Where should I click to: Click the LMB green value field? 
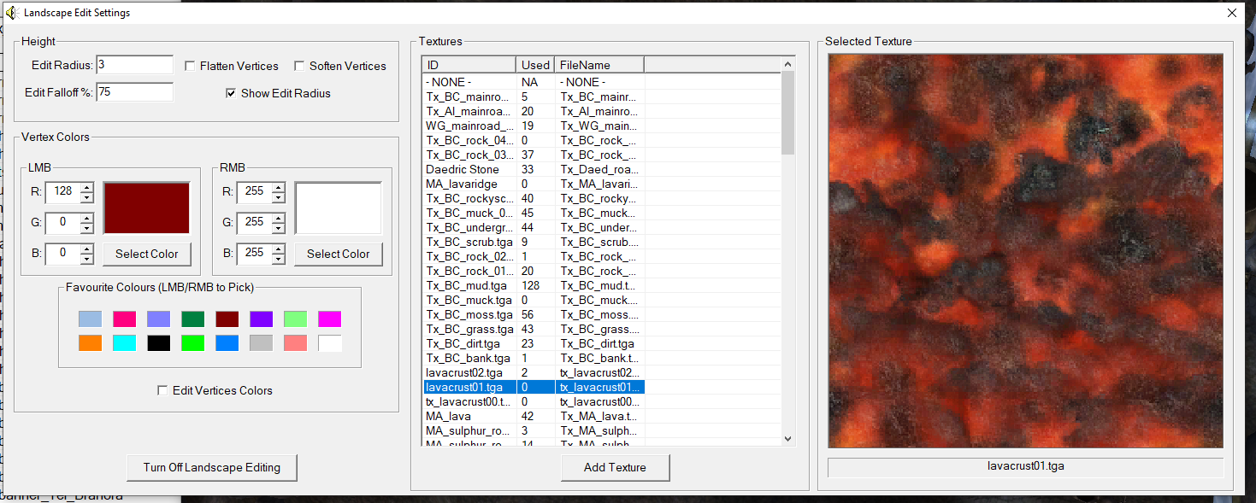click(x=62, y=222)
